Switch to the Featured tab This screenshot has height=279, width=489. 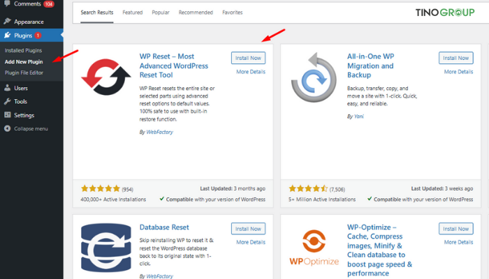[x=132, y=13]
